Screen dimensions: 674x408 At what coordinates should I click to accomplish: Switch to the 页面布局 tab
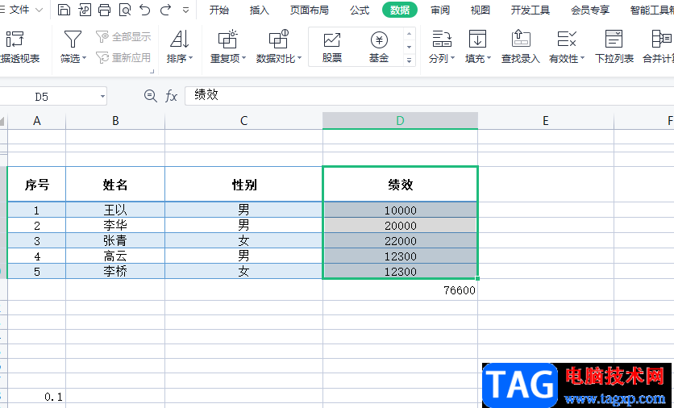309,10
